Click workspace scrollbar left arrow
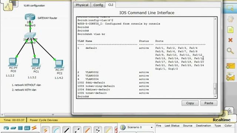Image resolution: width=237 pixels, height=133 pixels. [x=2, y=115]
